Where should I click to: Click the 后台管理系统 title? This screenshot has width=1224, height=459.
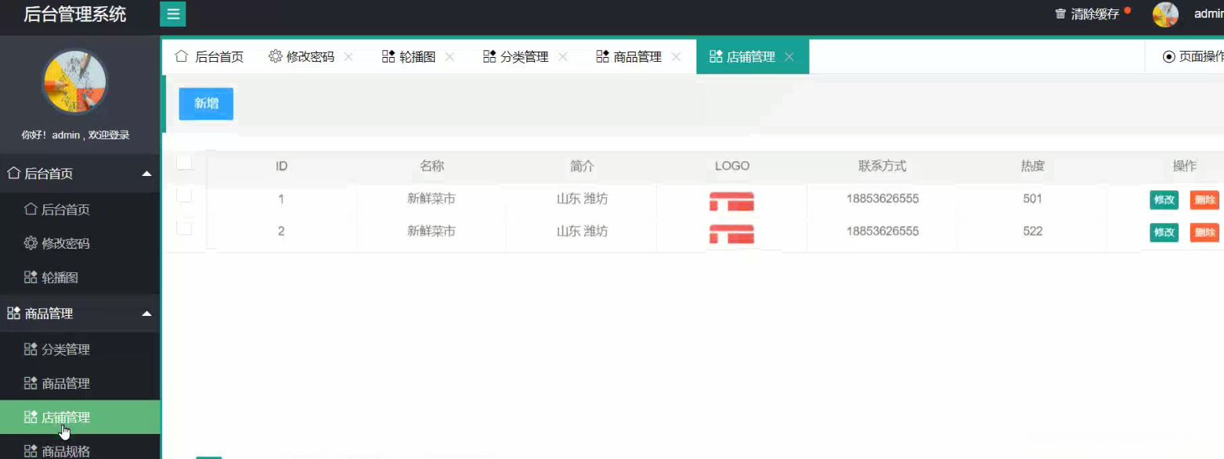(74, 14)
